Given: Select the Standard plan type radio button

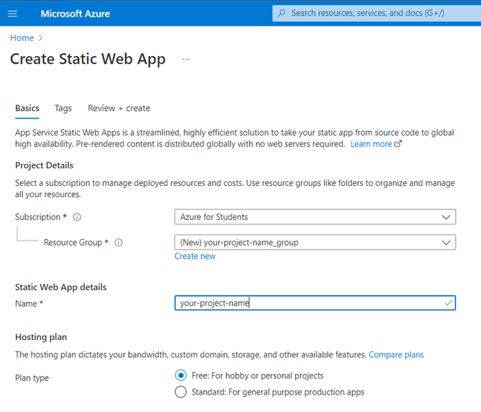Looking at the screenshot, I should coord(181,392).
